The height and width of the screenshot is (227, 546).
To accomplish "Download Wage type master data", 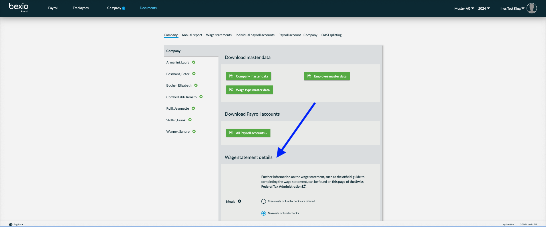I will 250,90.
